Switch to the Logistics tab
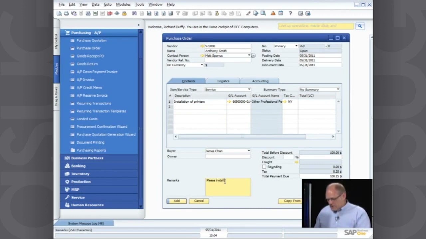This screenshot has width=426, height=239. click(x=223, y=81)
